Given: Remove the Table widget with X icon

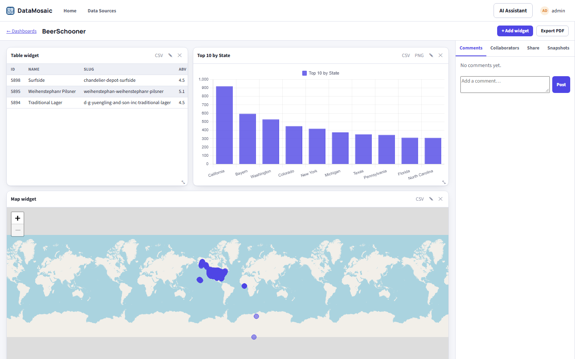Looking at the screenshot, I should click(x=180, y=55).
